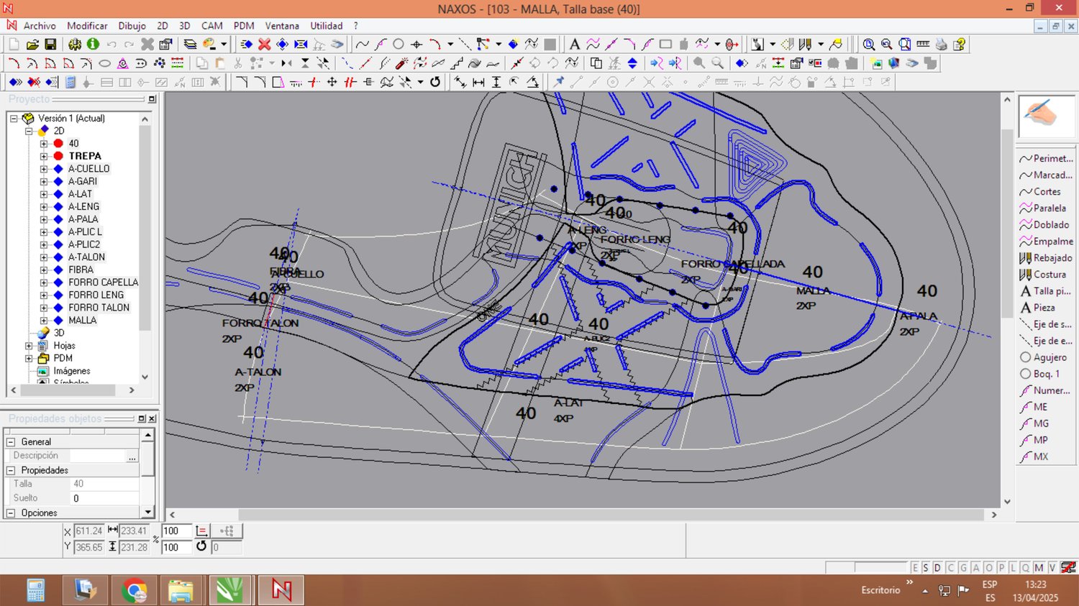The image size is (1079, 606).
Task: Open the CAM menu
Action: [x=211, y=26]
